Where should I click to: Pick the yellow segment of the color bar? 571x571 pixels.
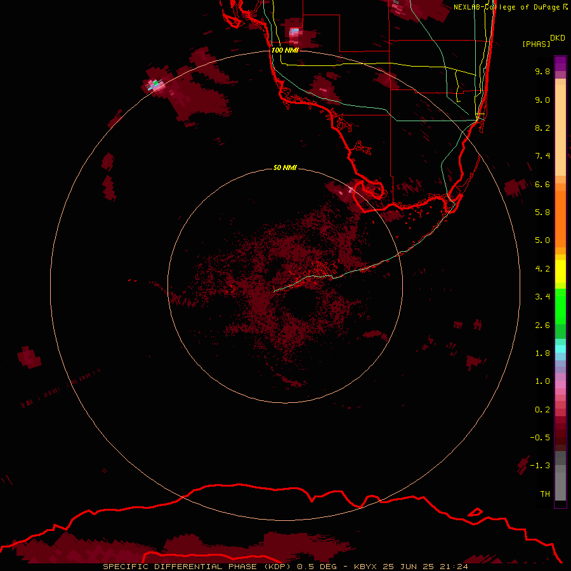(x=560, y=272)
